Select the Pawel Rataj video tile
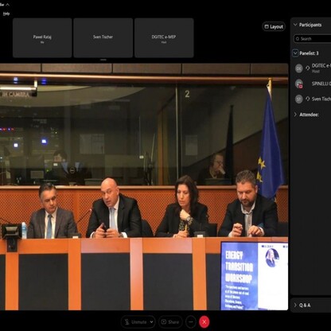 pyautogui.click(x=42, y=37)
